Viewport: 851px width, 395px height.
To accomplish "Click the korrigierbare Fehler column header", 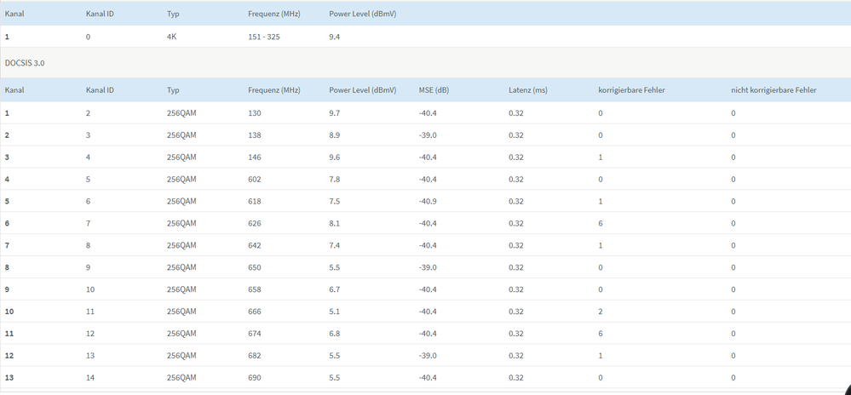I will pyautogui.click(x=631, y=90).
